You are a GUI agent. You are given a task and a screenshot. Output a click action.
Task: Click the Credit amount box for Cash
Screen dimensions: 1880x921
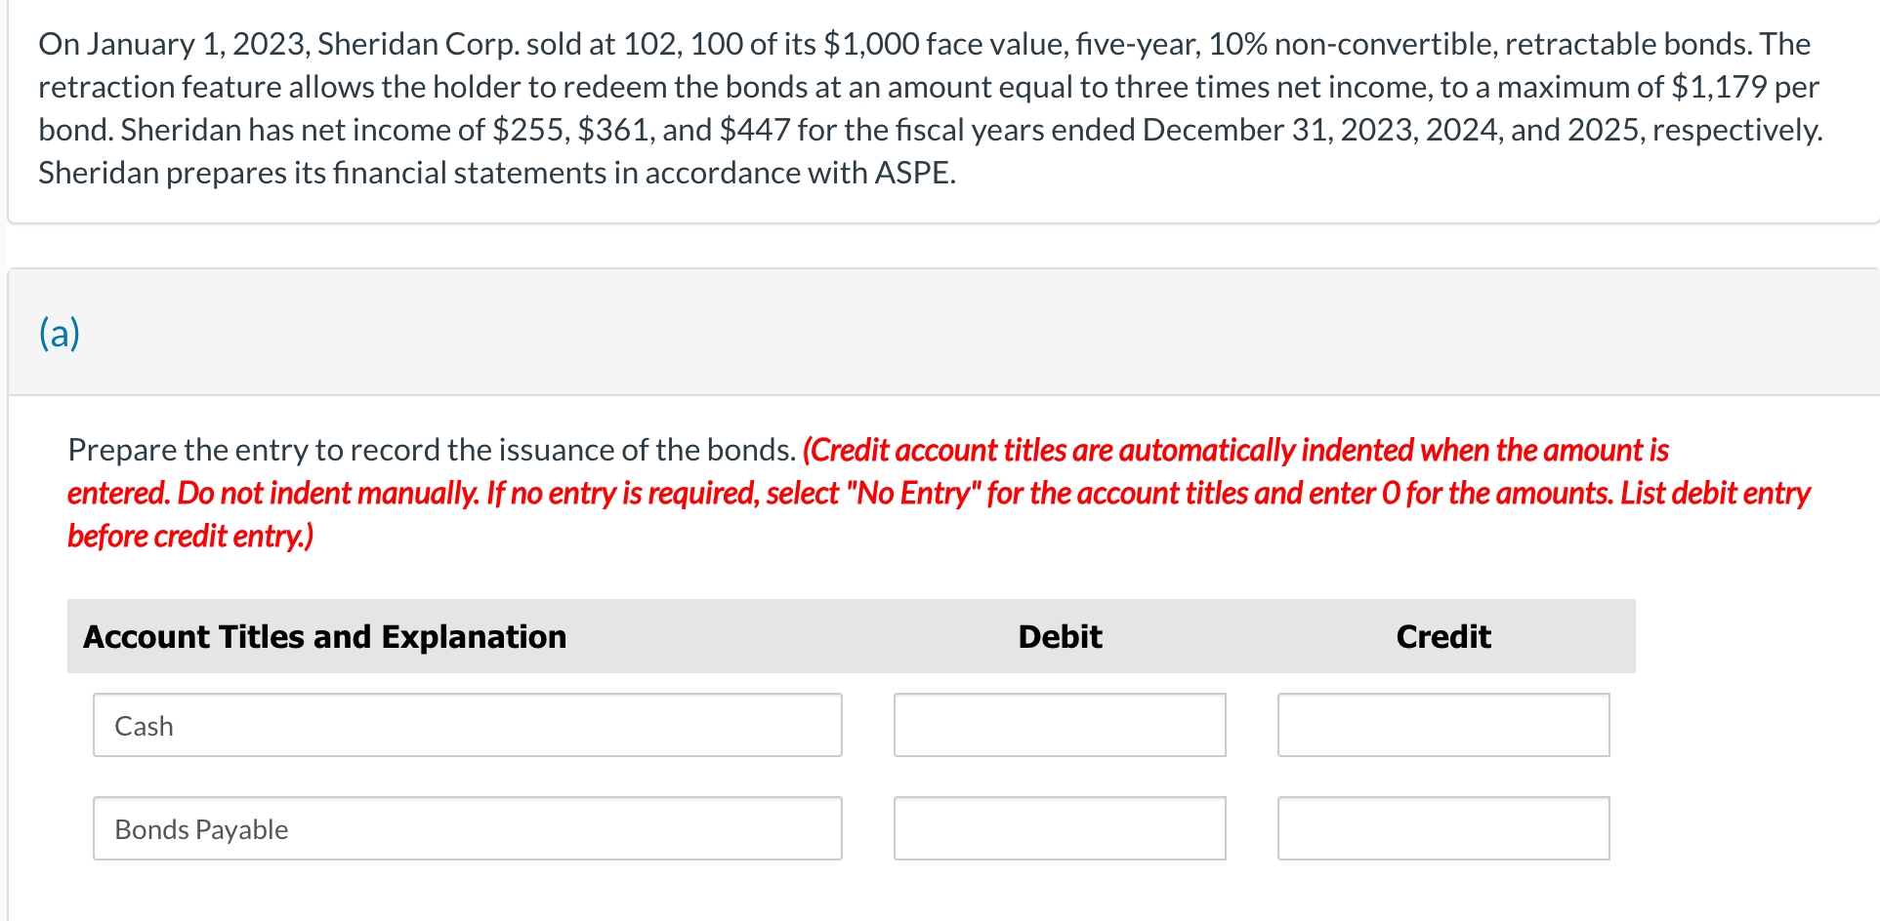click(1442, 725)
